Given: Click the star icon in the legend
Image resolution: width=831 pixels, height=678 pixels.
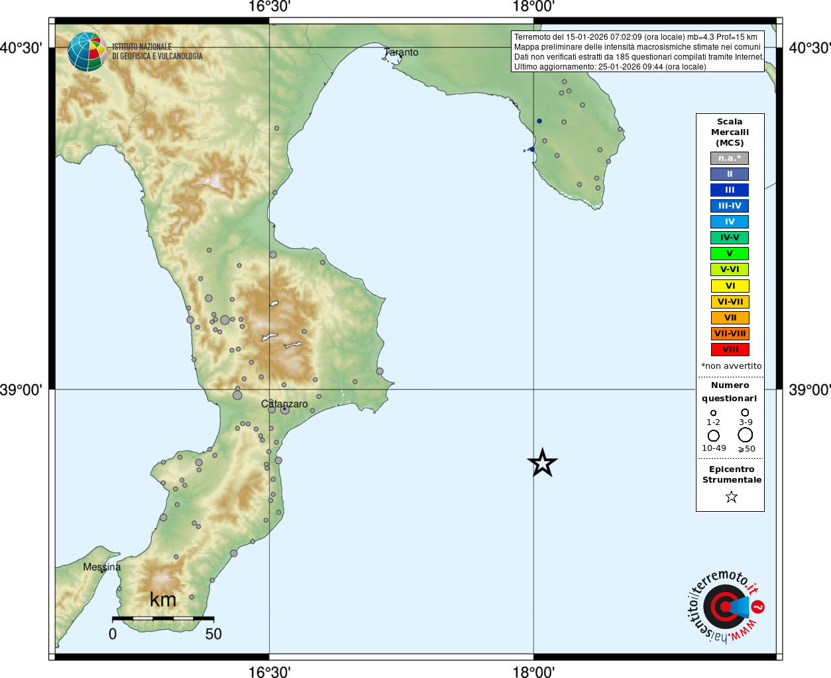Looking at the screenshot, I should pos(731,497).
